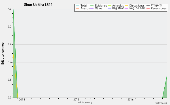Select the Artículos legend entry
Image resolution: width=170 pixels, height=105 pixels.
point(116,5)
